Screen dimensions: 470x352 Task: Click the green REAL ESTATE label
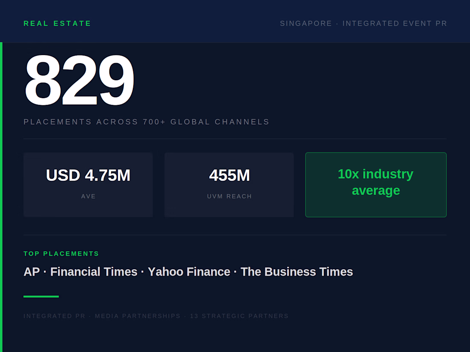click(x=57, y=23)
